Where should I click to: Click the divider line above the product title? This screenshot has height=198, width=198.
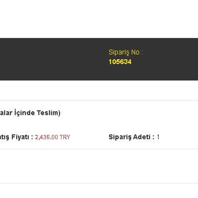(x=99, y=101)
